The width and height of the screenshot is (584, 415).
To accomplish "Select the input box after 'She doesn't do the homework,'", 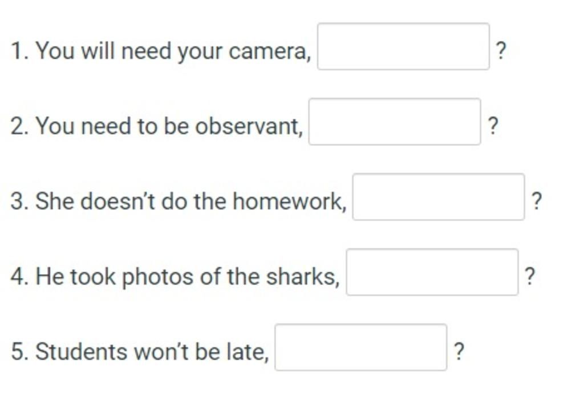I will pos(439,197).
